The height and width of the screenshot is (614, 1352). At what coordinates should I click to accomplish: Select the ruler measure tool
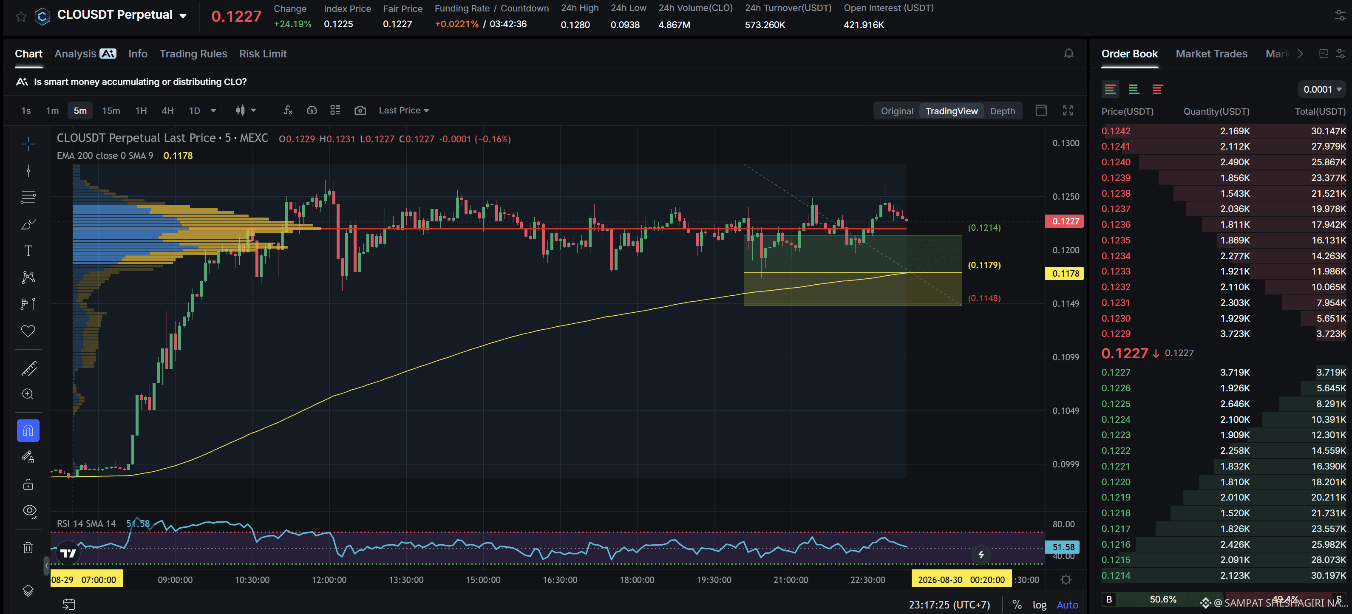point(28,368)
